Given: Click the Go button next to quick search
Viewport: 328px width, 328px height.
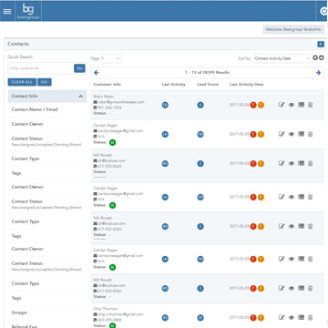Looking at the screenshot, I should coord(79,68).
